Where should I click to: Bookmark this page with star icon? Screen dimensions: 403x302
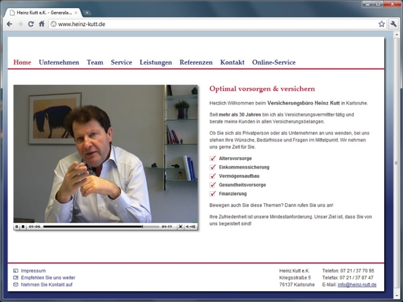(382, 24)
